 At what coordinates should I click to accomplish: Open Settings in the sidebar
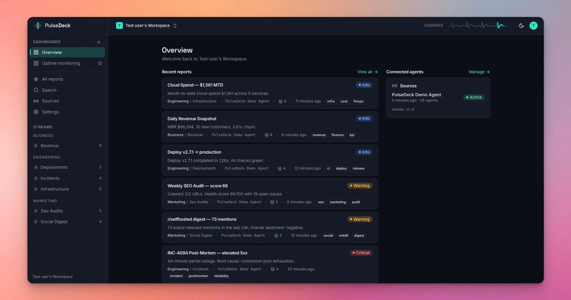click(x=67, y=112)
